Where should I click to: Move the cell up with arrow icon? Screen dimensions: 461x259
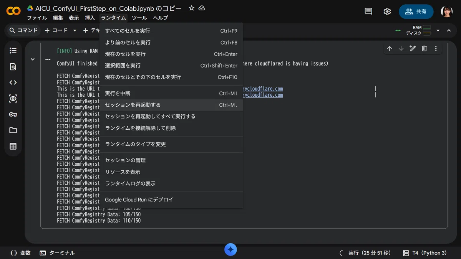[390, 48]
